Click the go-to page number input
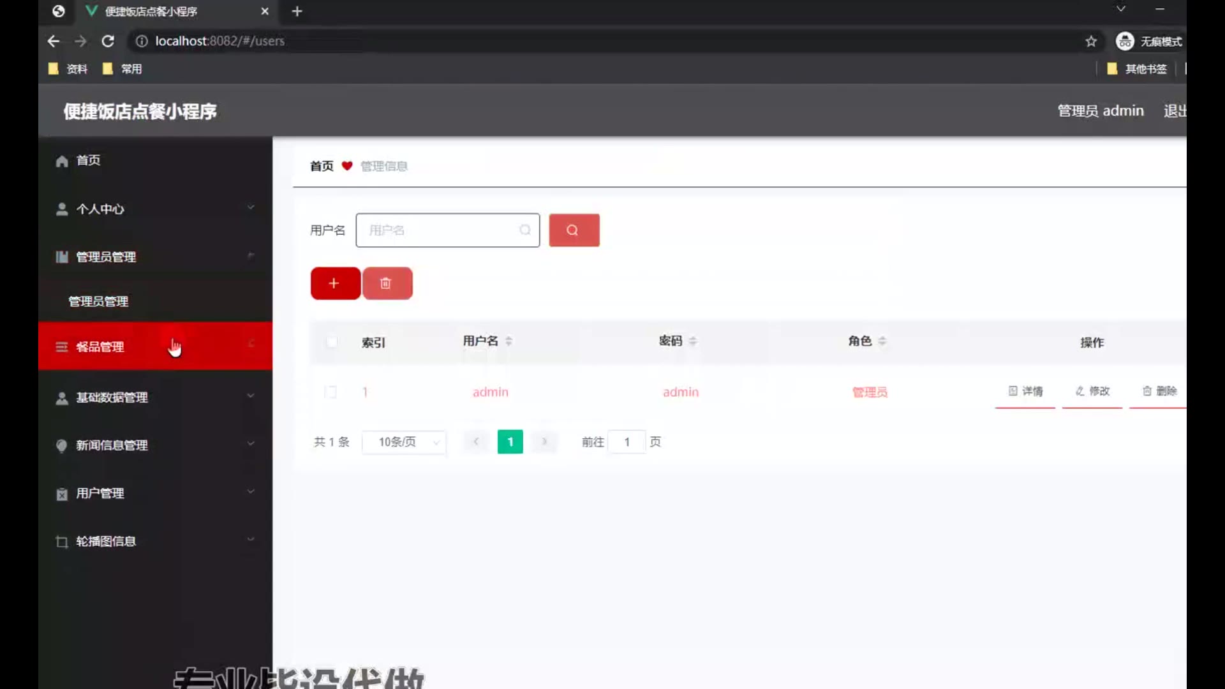1225x689 pixels. [627, 441]
